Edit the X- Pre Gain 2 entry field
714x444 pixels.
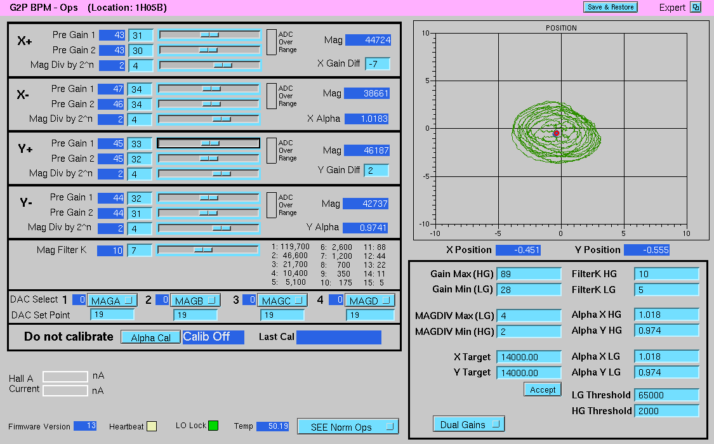140,104
